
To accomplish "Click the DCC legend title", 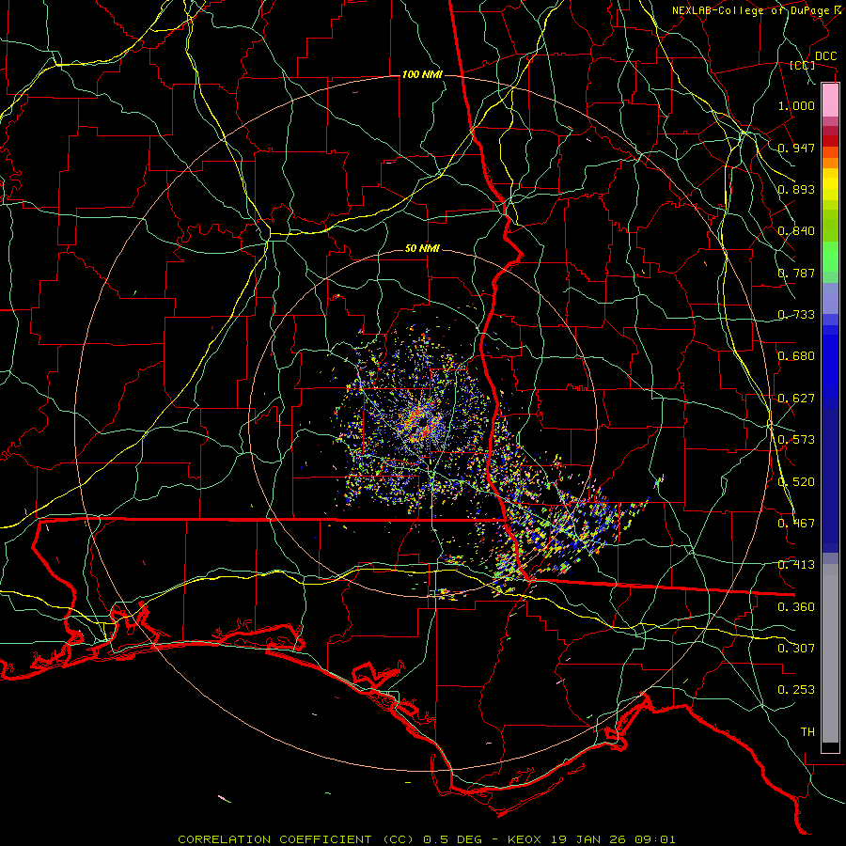I will pos(825,56).
